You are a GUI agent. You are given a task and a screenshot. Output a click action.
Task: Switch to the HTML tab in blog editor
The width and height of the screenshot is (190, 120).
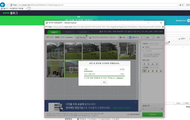[x=186, y=103]
